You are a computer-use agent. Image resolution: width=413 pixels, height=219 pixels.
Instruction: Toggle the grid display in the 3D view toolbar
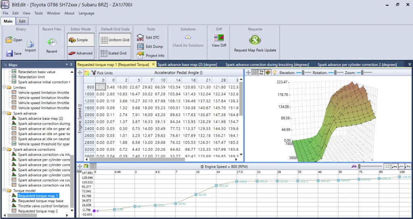(255, 73)
